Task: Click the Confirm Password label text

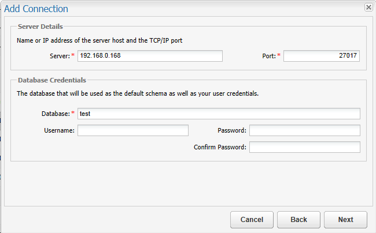Action: pos(220,147)
